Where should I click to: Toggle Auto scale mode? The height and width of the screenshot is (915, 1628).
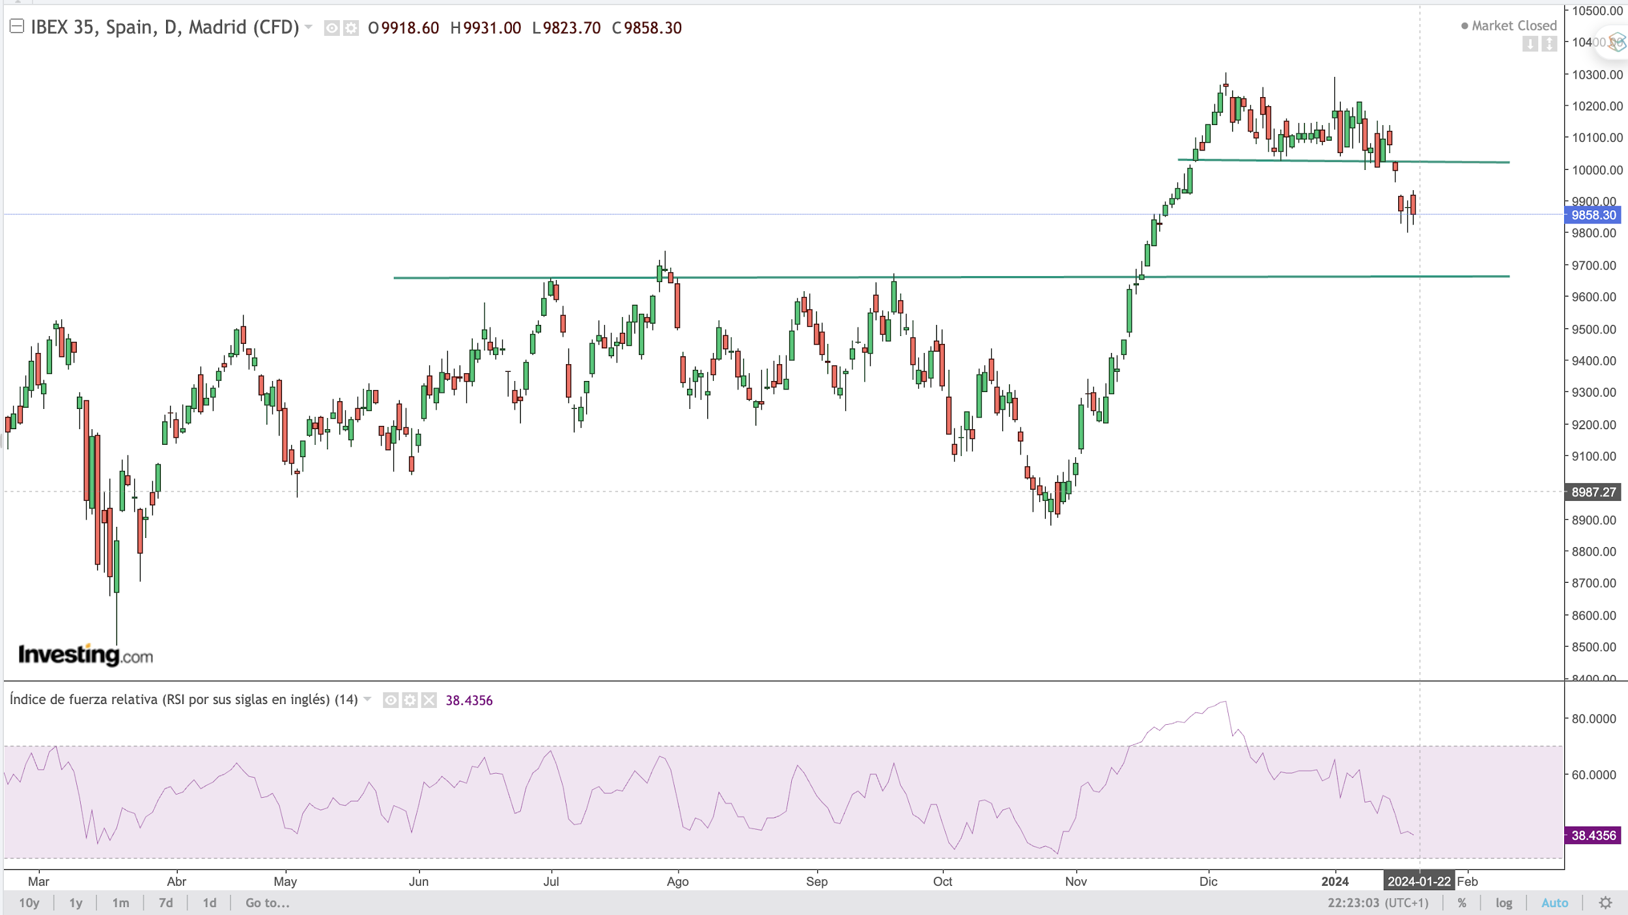tap(1554, 903)
